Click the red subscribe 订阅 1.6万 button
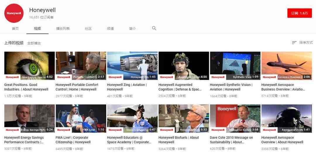316x156 pixels. click(300, 13)
